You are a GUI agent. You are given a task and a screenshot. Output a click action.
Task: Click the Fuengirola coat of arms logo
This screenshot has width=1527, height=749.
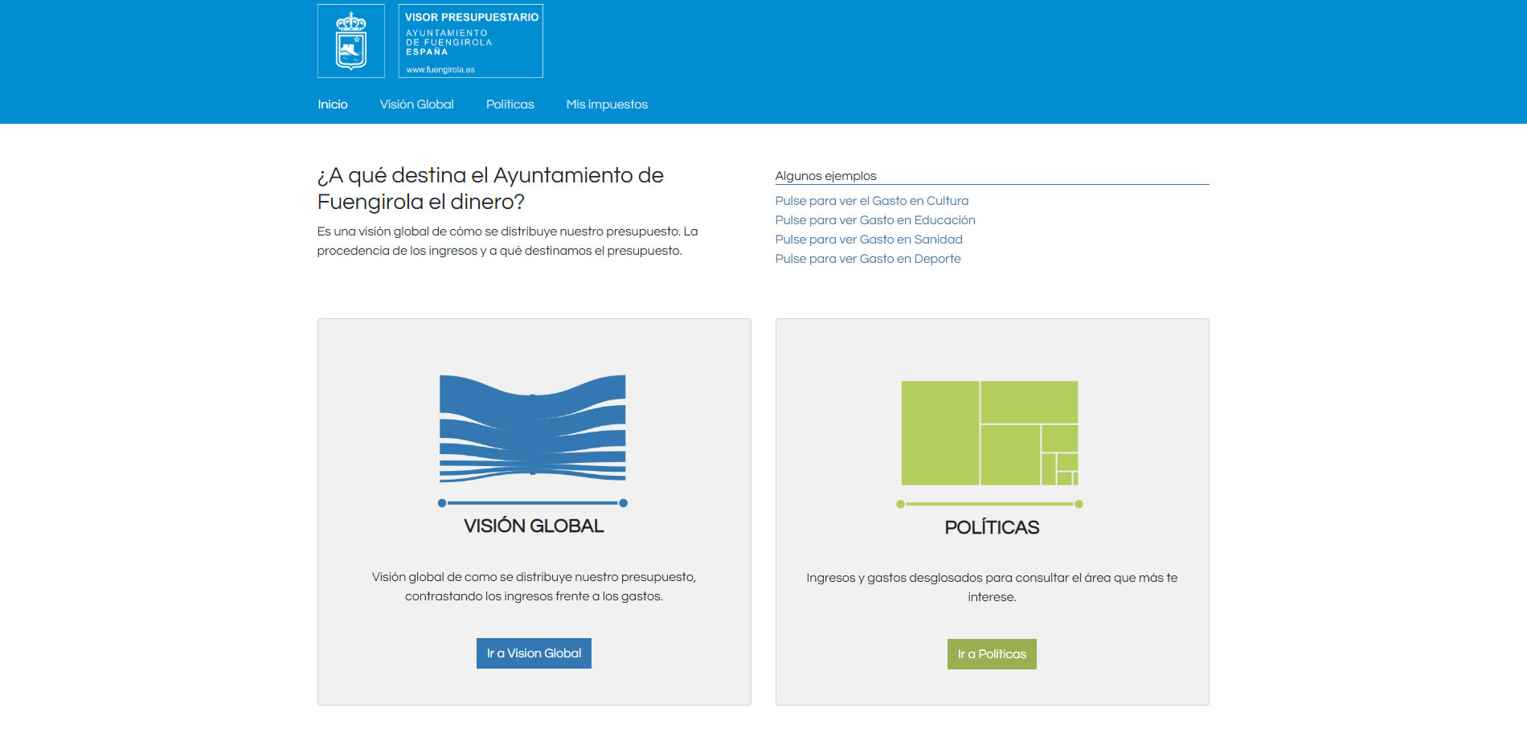350,41
